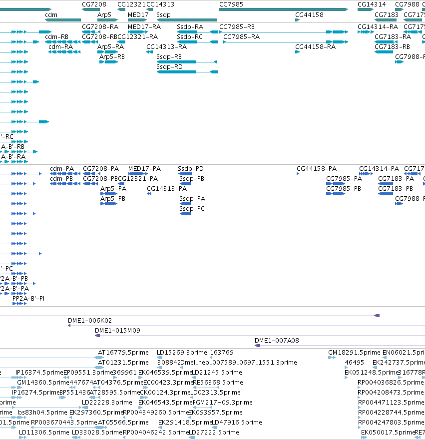Click the Arp5-PA protein label

[113, 189]
